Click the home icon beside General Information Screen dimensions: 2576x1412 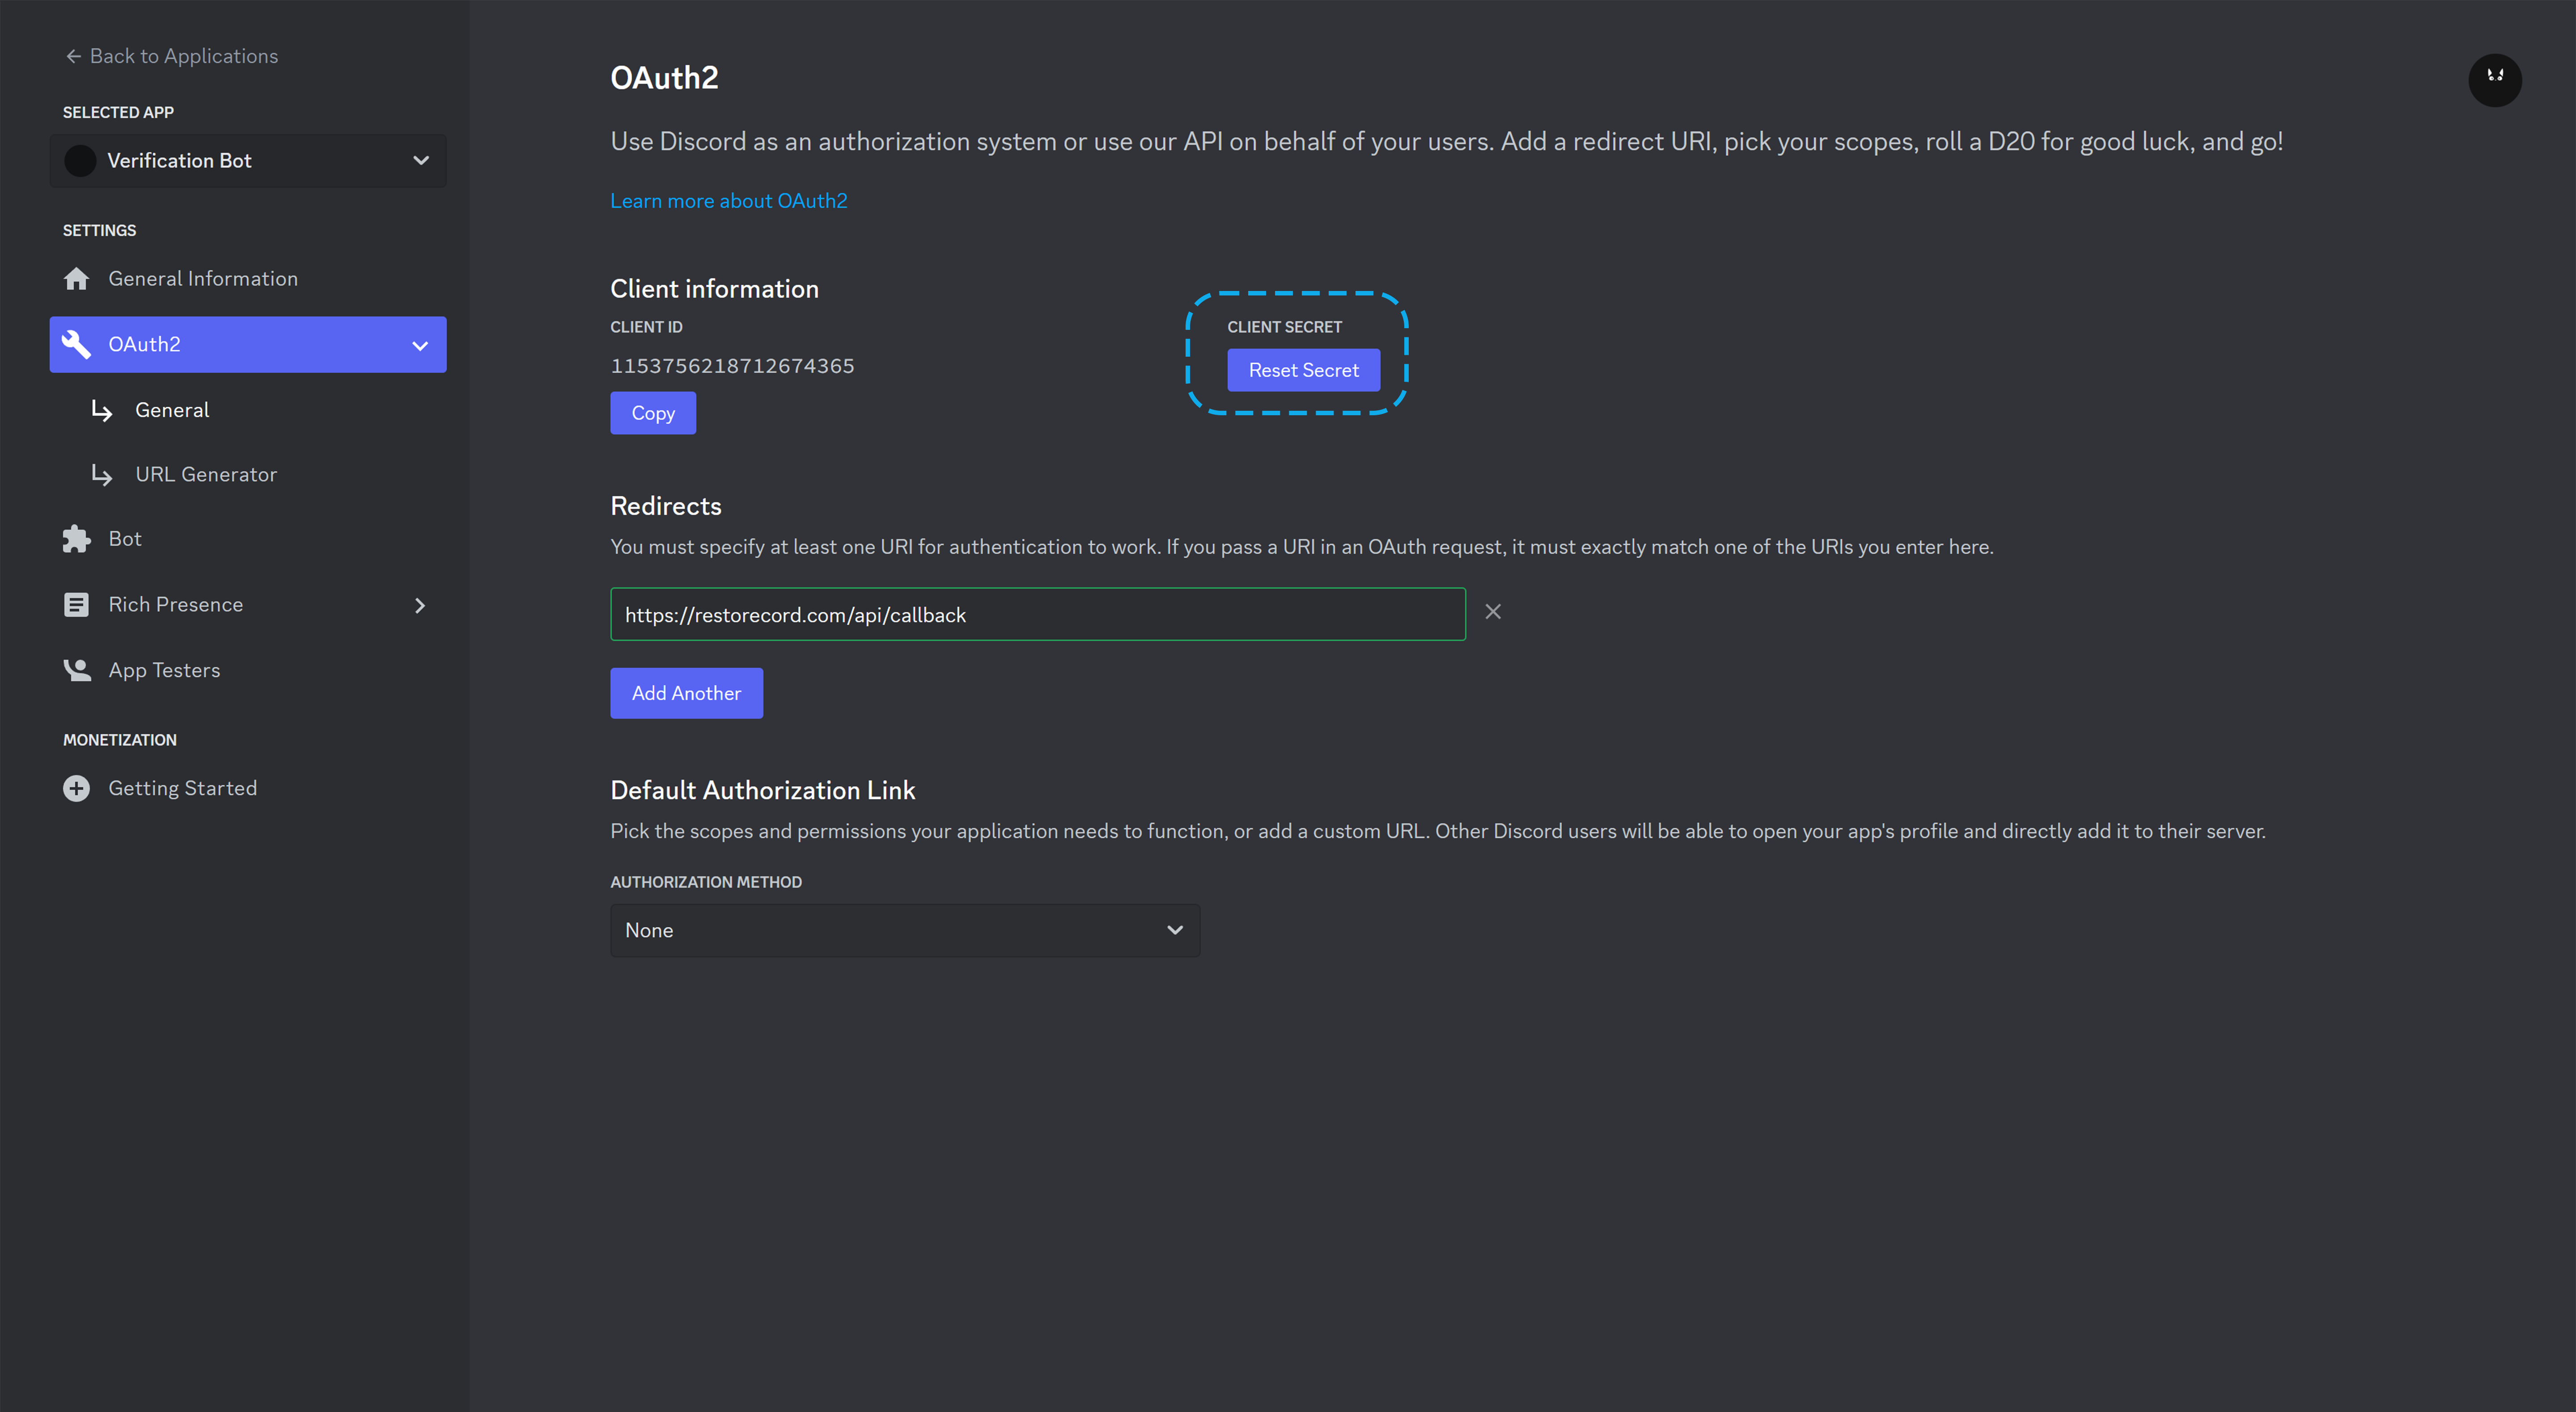click(76, 279)
